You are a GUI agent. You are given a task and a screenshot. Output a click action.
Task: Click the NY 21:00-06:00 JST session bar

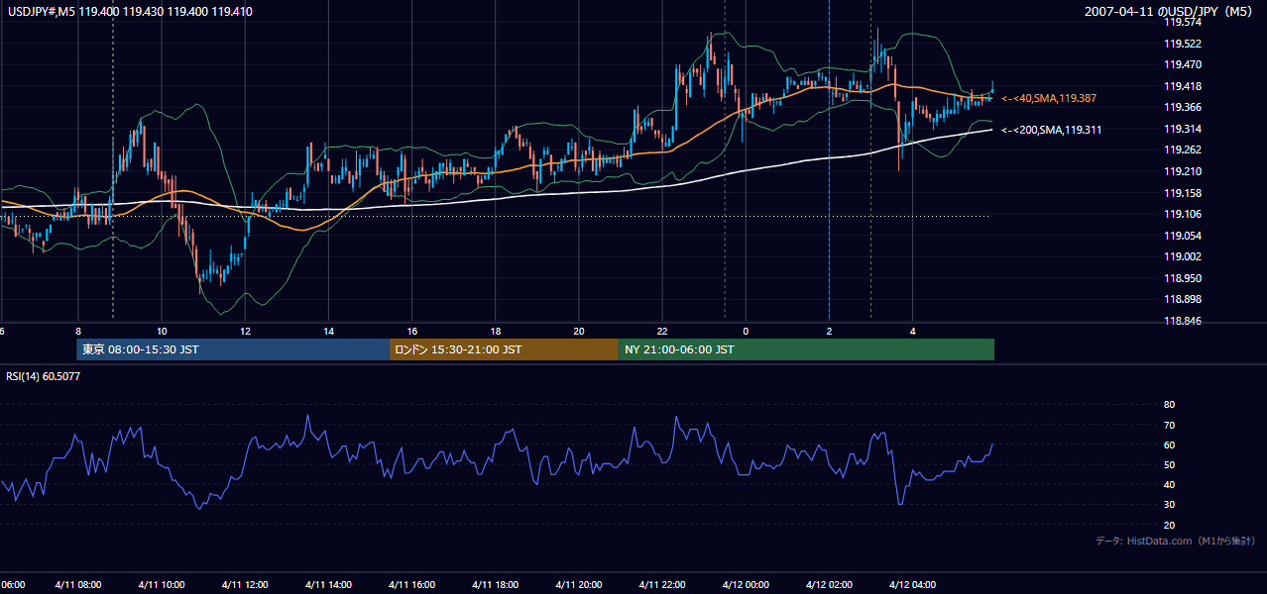point(806,349)
